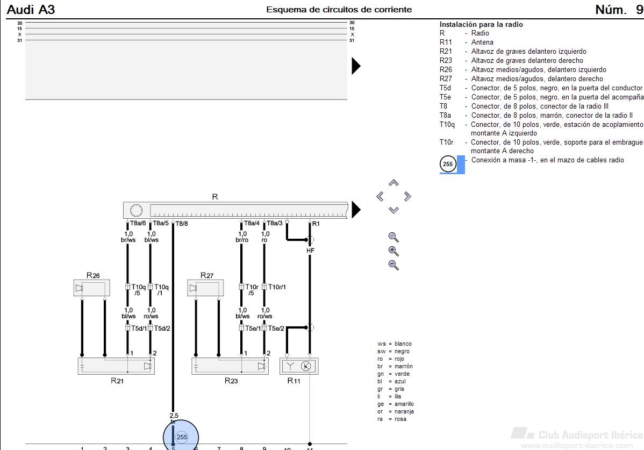
Task: Click the HF label on antenna line
Action: [310, 251]
